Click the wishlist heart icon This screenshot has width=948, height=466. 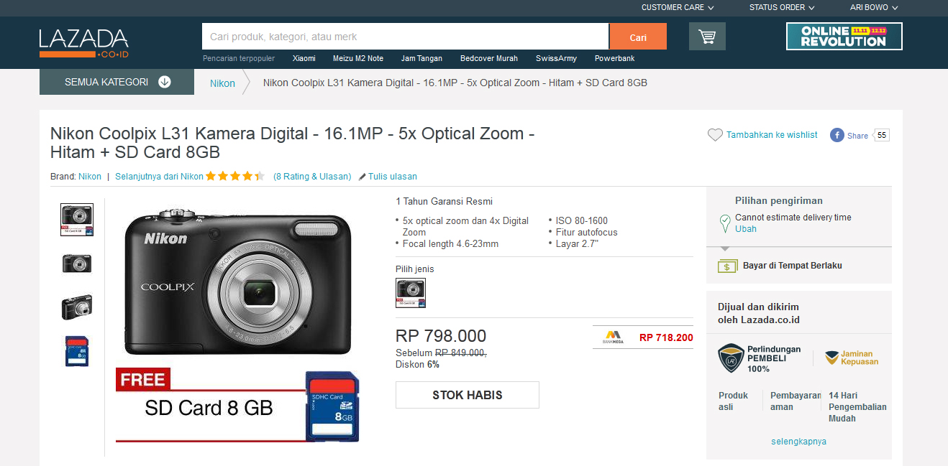715,135
